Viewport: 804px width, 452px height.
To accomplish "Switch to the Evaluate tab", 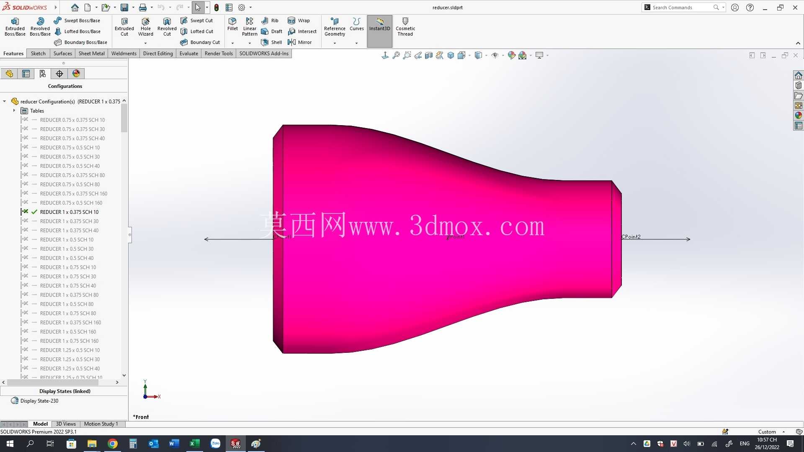I will (x=189, y=54).
